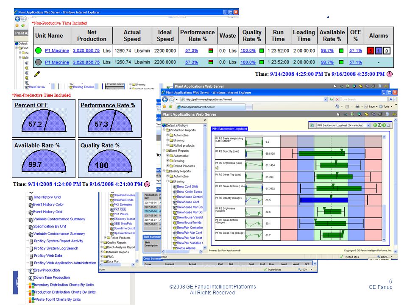The image size is (407, 305).
Task: Collapse the Event Reports folder
Action: pos(164,150)
